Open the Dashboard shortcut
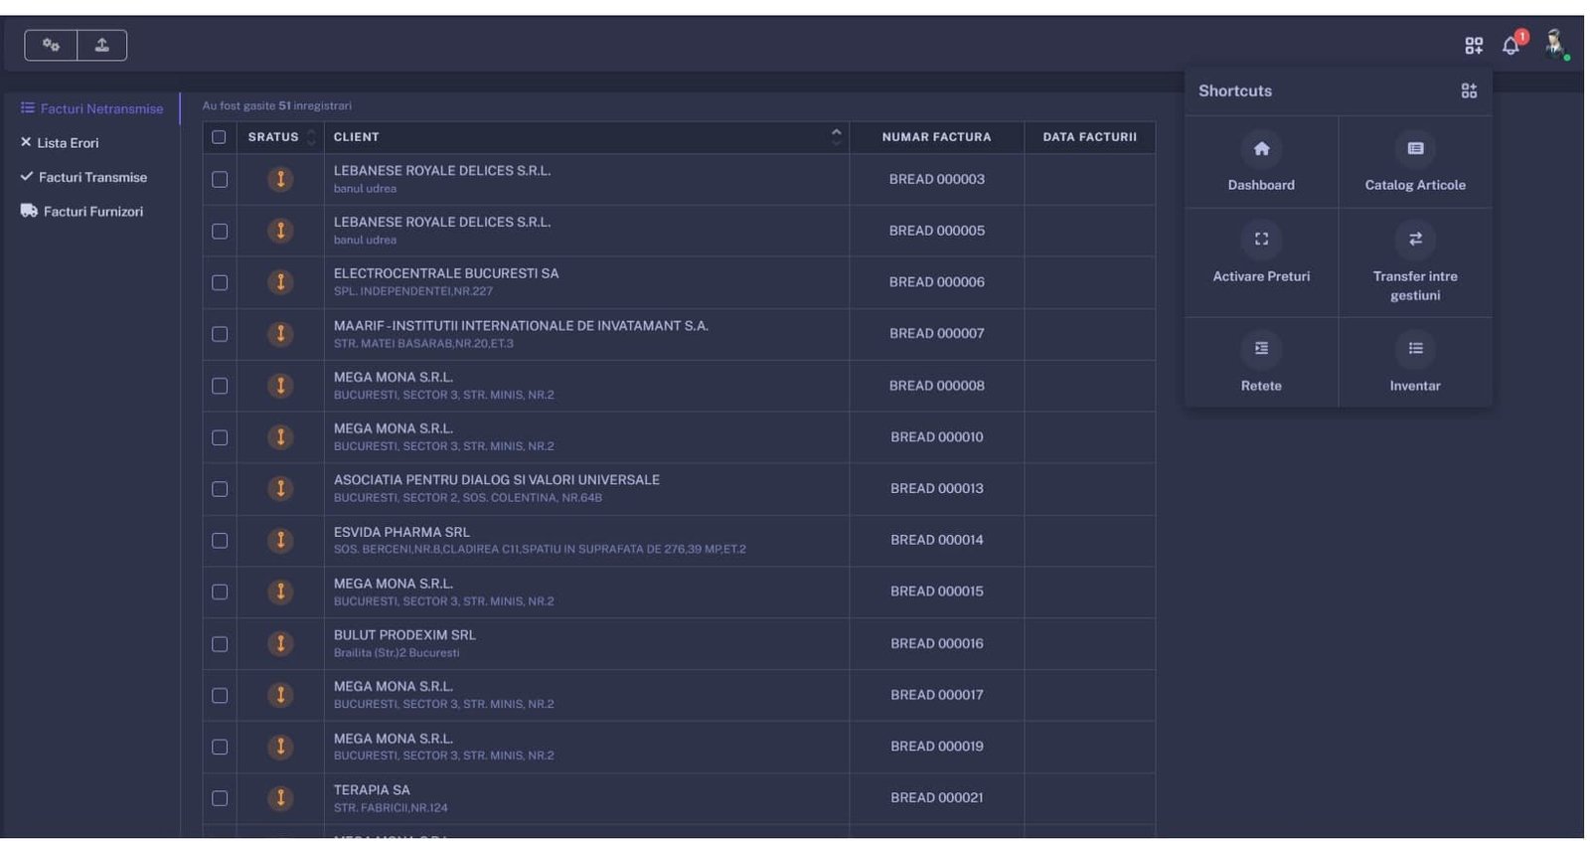The image size is (1590, 841). click(1261, 163)
